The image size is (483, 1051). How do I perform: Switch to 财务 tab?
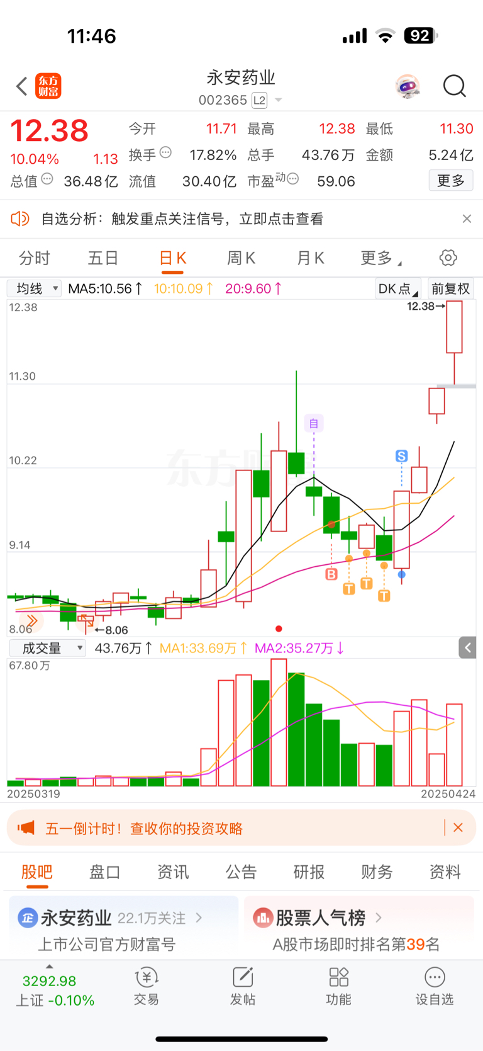(377, 872)
